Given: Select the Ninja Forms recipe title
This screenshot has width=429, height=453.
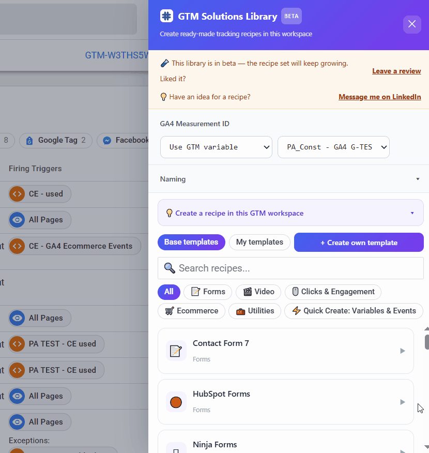Looking at the screenshot, I should tap(215, 445).
